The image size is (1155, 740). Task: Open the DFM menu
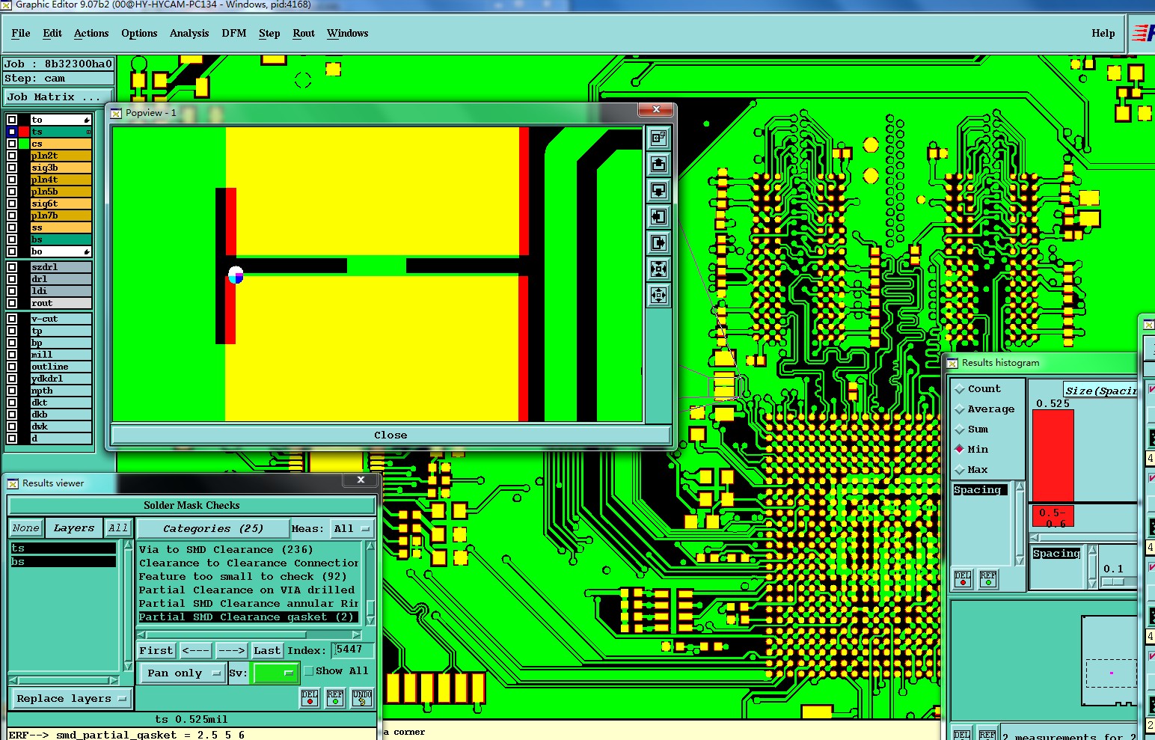[234, 33]
